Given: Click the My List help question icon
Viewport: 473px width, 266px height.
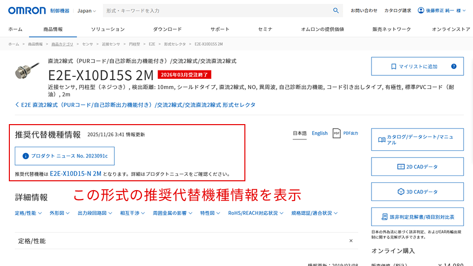Looking at the screenshot, I should 454,66.
